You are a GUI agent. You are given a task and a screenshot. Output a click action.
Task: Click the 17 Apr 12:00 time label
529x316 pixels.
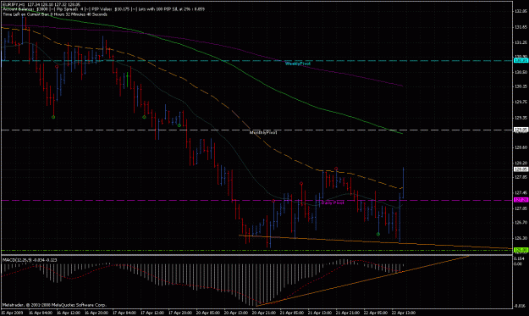click(x=152, y=313)
